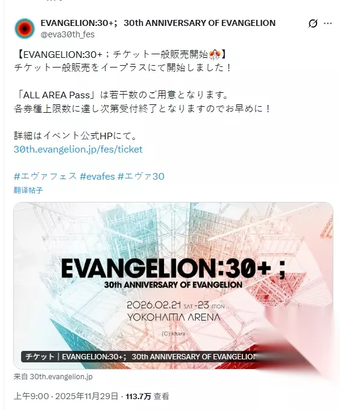Select the #エヴァ30 hashtag
Viewport: 340px width, 410px height.
[x=141, y=176]
